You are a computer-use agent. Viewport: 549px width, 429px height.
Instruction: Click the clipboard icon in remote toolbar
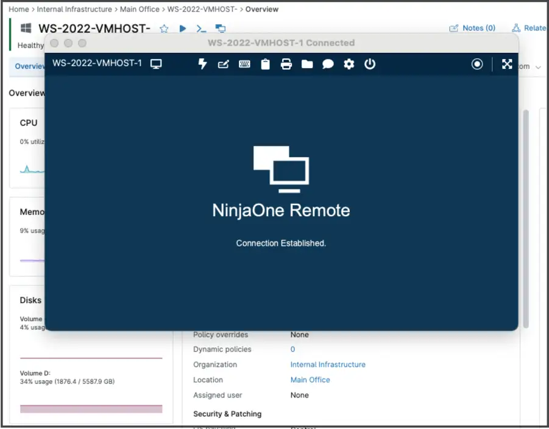pyautogui.click(x=266, y=64)
